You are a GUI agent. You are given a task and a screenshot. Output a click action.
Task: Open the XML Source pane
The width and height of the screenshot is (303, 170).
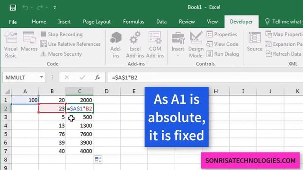tap(255, 42)
